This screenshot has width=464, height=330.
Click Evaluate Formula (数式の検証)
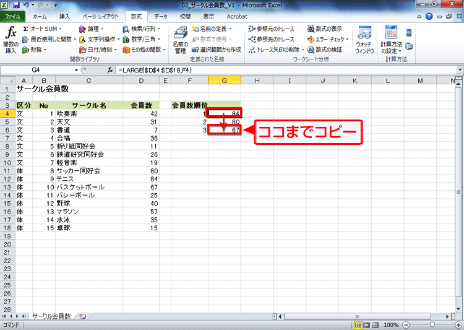click(x=325, y=50)
